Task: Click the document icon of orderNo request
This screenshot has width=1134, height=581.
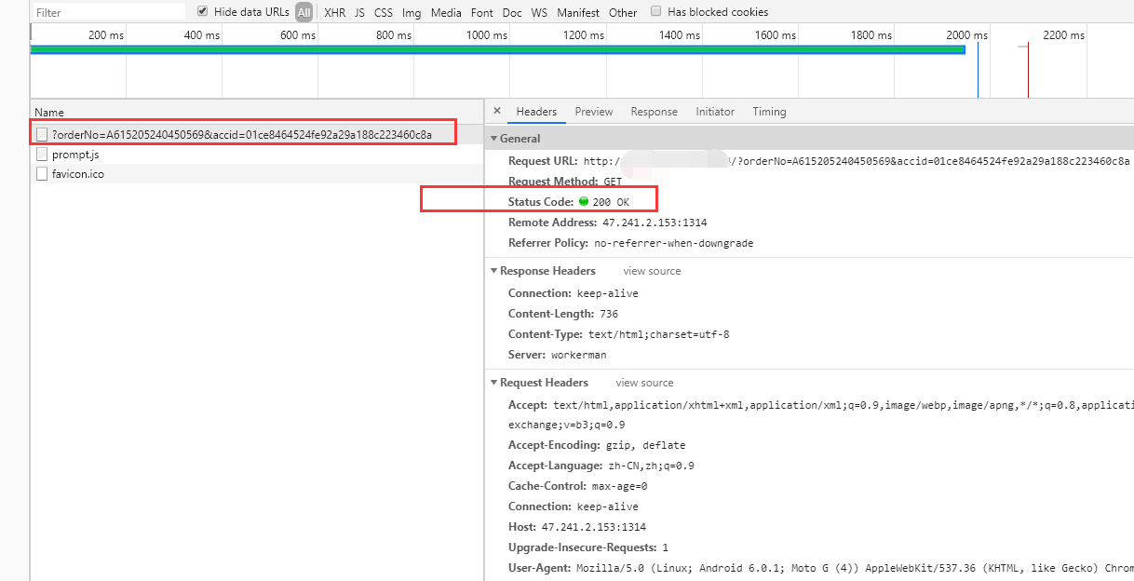Action: click(41, 134)
